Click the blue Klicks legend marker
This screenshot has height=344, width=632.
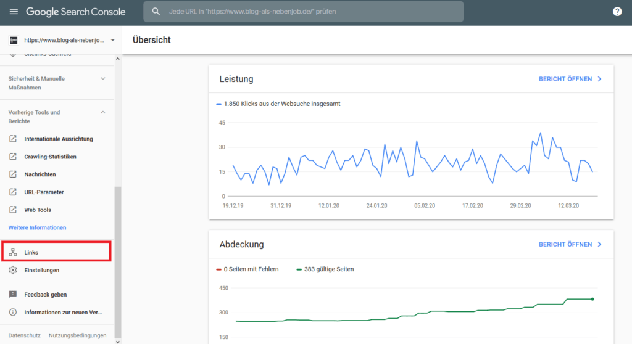pyautogui.click(x=218, y=104)
